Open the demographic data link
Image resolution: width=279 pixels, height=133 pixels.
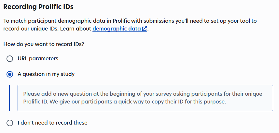(x=117, y=29)
